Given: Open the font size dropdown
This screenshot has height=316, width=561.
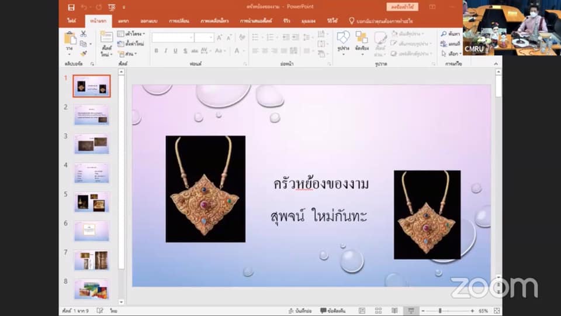Looking at the screenshot, I should pos(211,37).
